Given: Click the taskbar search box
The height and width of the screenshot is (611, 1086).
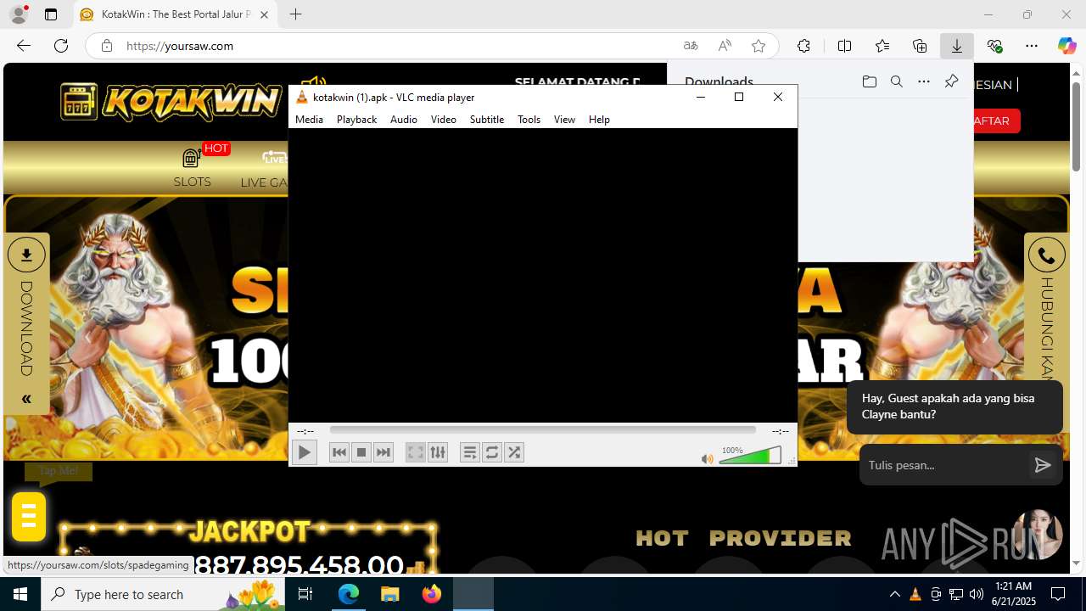Looking at the screenshot, I should point(164,594).
